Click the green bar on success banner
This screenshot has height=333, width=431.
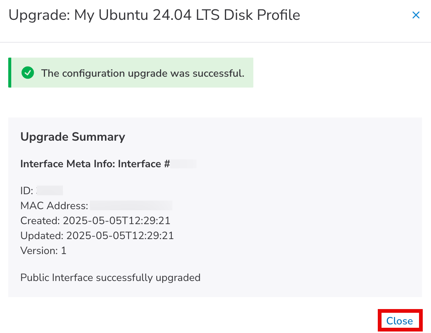10,73
